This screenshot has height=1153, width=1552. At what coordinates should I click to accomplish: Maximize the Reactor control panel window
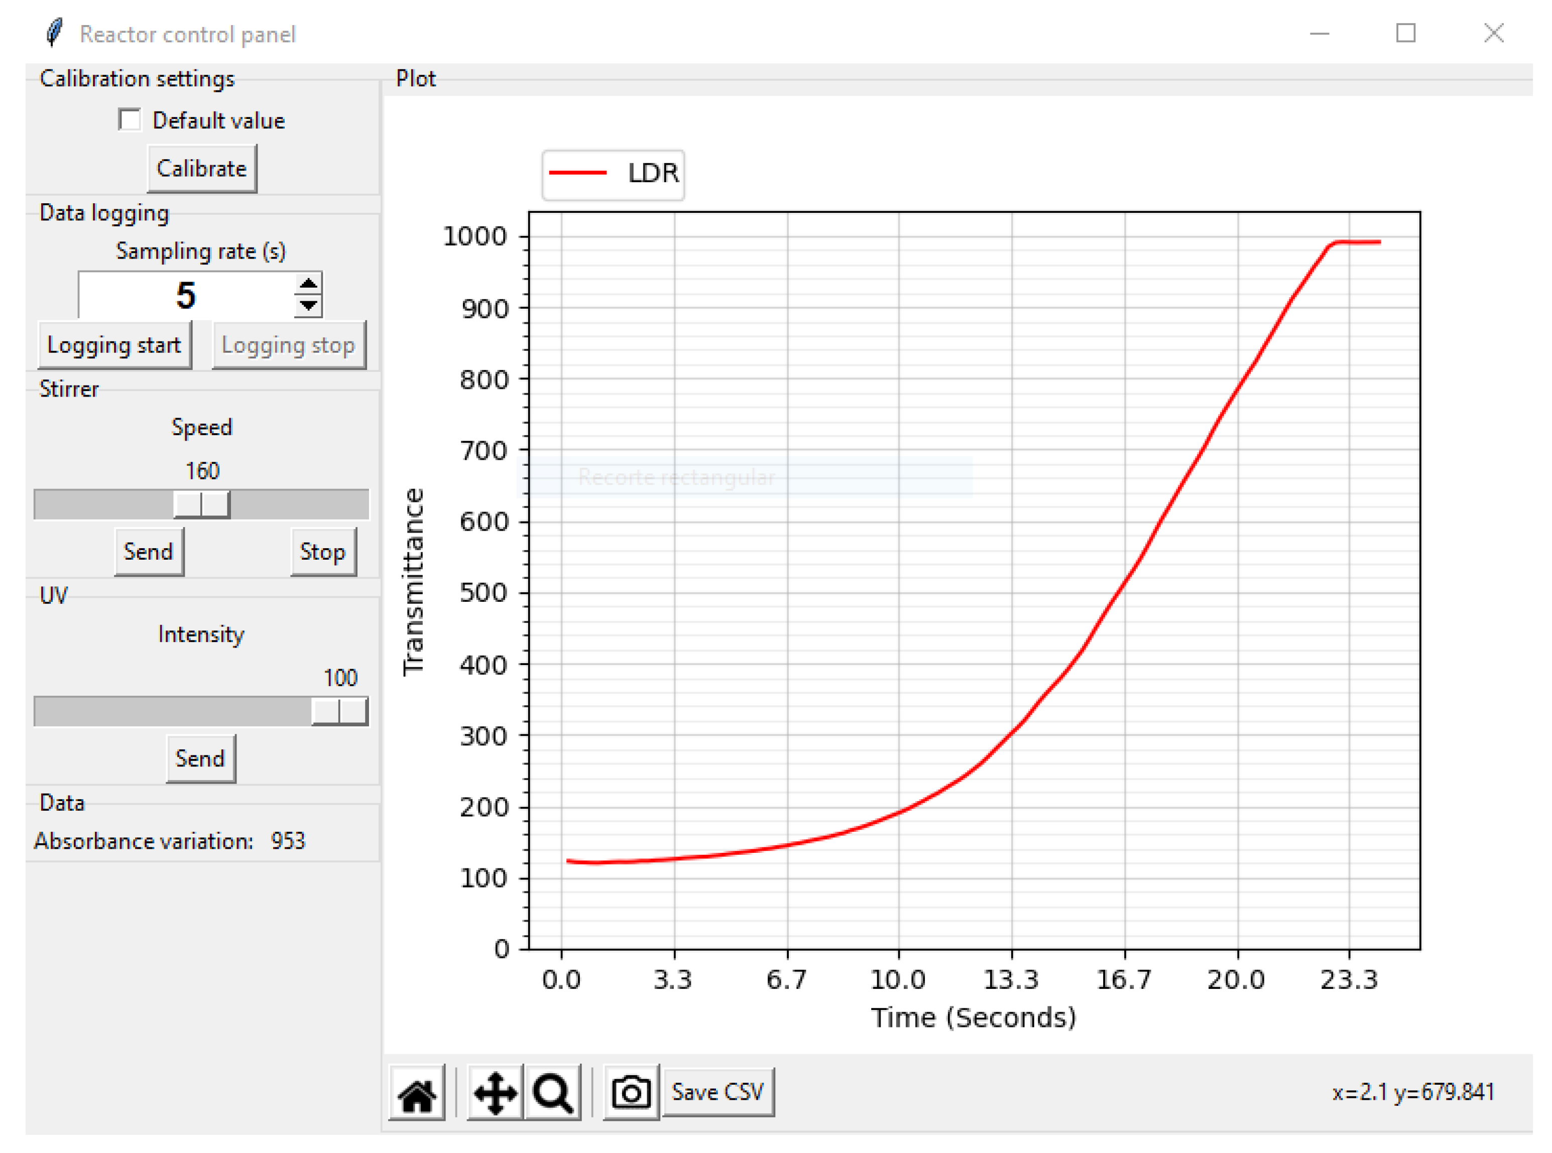(x=1405, y=33)
